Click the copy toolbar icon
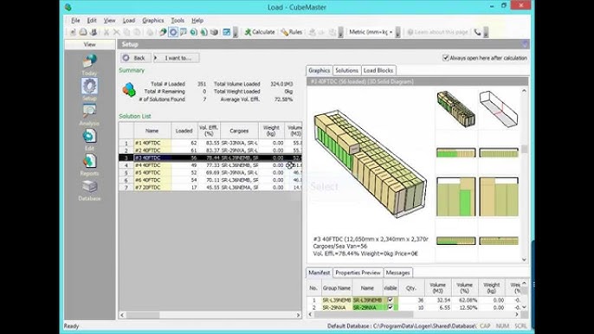Screen dimensions: 594x334 pyautogui.click(x=127, y=32)
